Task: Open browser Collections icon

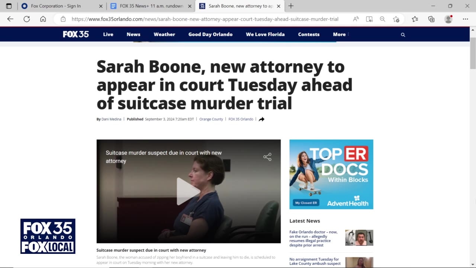Action: (431, 19)
